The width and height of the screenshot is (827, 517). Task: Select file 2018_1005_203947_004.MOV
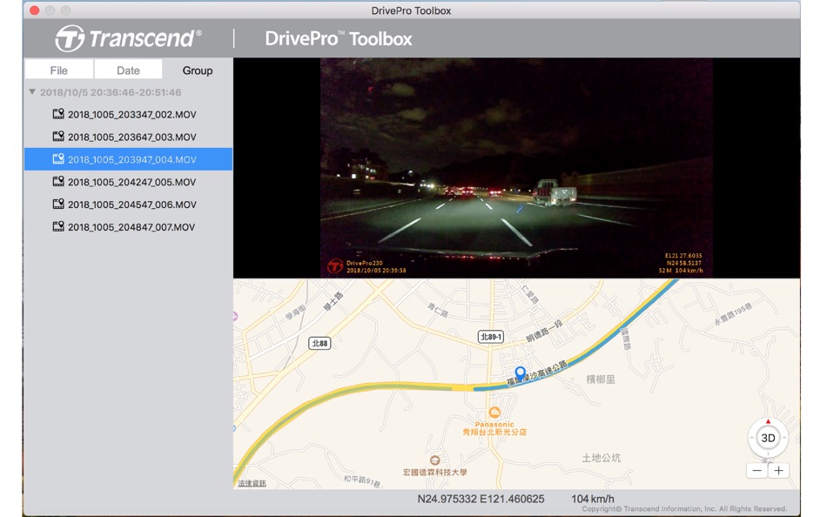tap(128, 159)
